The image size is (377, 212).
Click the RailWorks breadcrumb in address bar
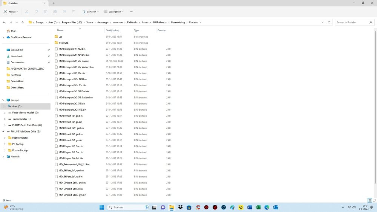tap(132, 22)
